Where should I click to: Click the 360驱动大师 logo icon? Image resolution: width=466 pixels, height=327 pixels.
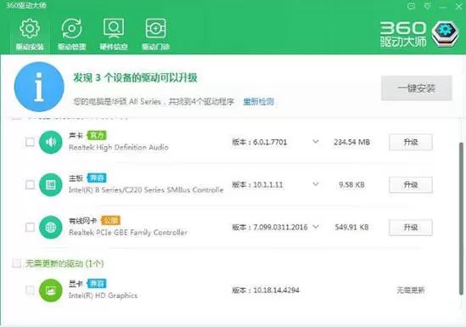click(445, 34)
